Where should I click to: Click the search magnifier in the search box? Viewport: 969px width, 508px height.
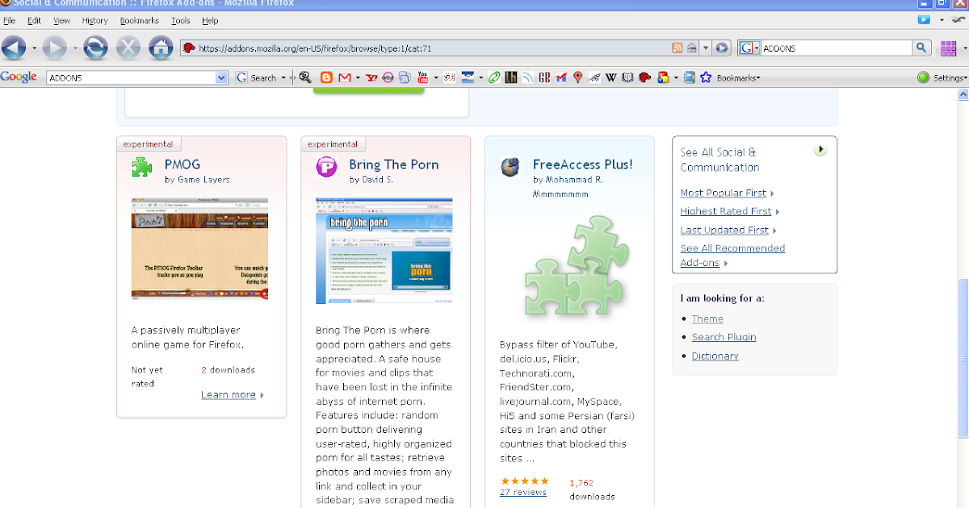click(x=921, y=48)
